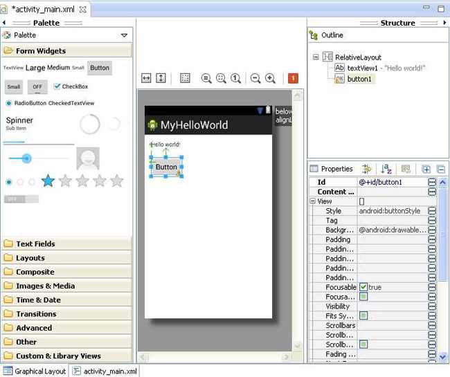
Task: Click the fit height toggle icon
Action: (161, 79)
